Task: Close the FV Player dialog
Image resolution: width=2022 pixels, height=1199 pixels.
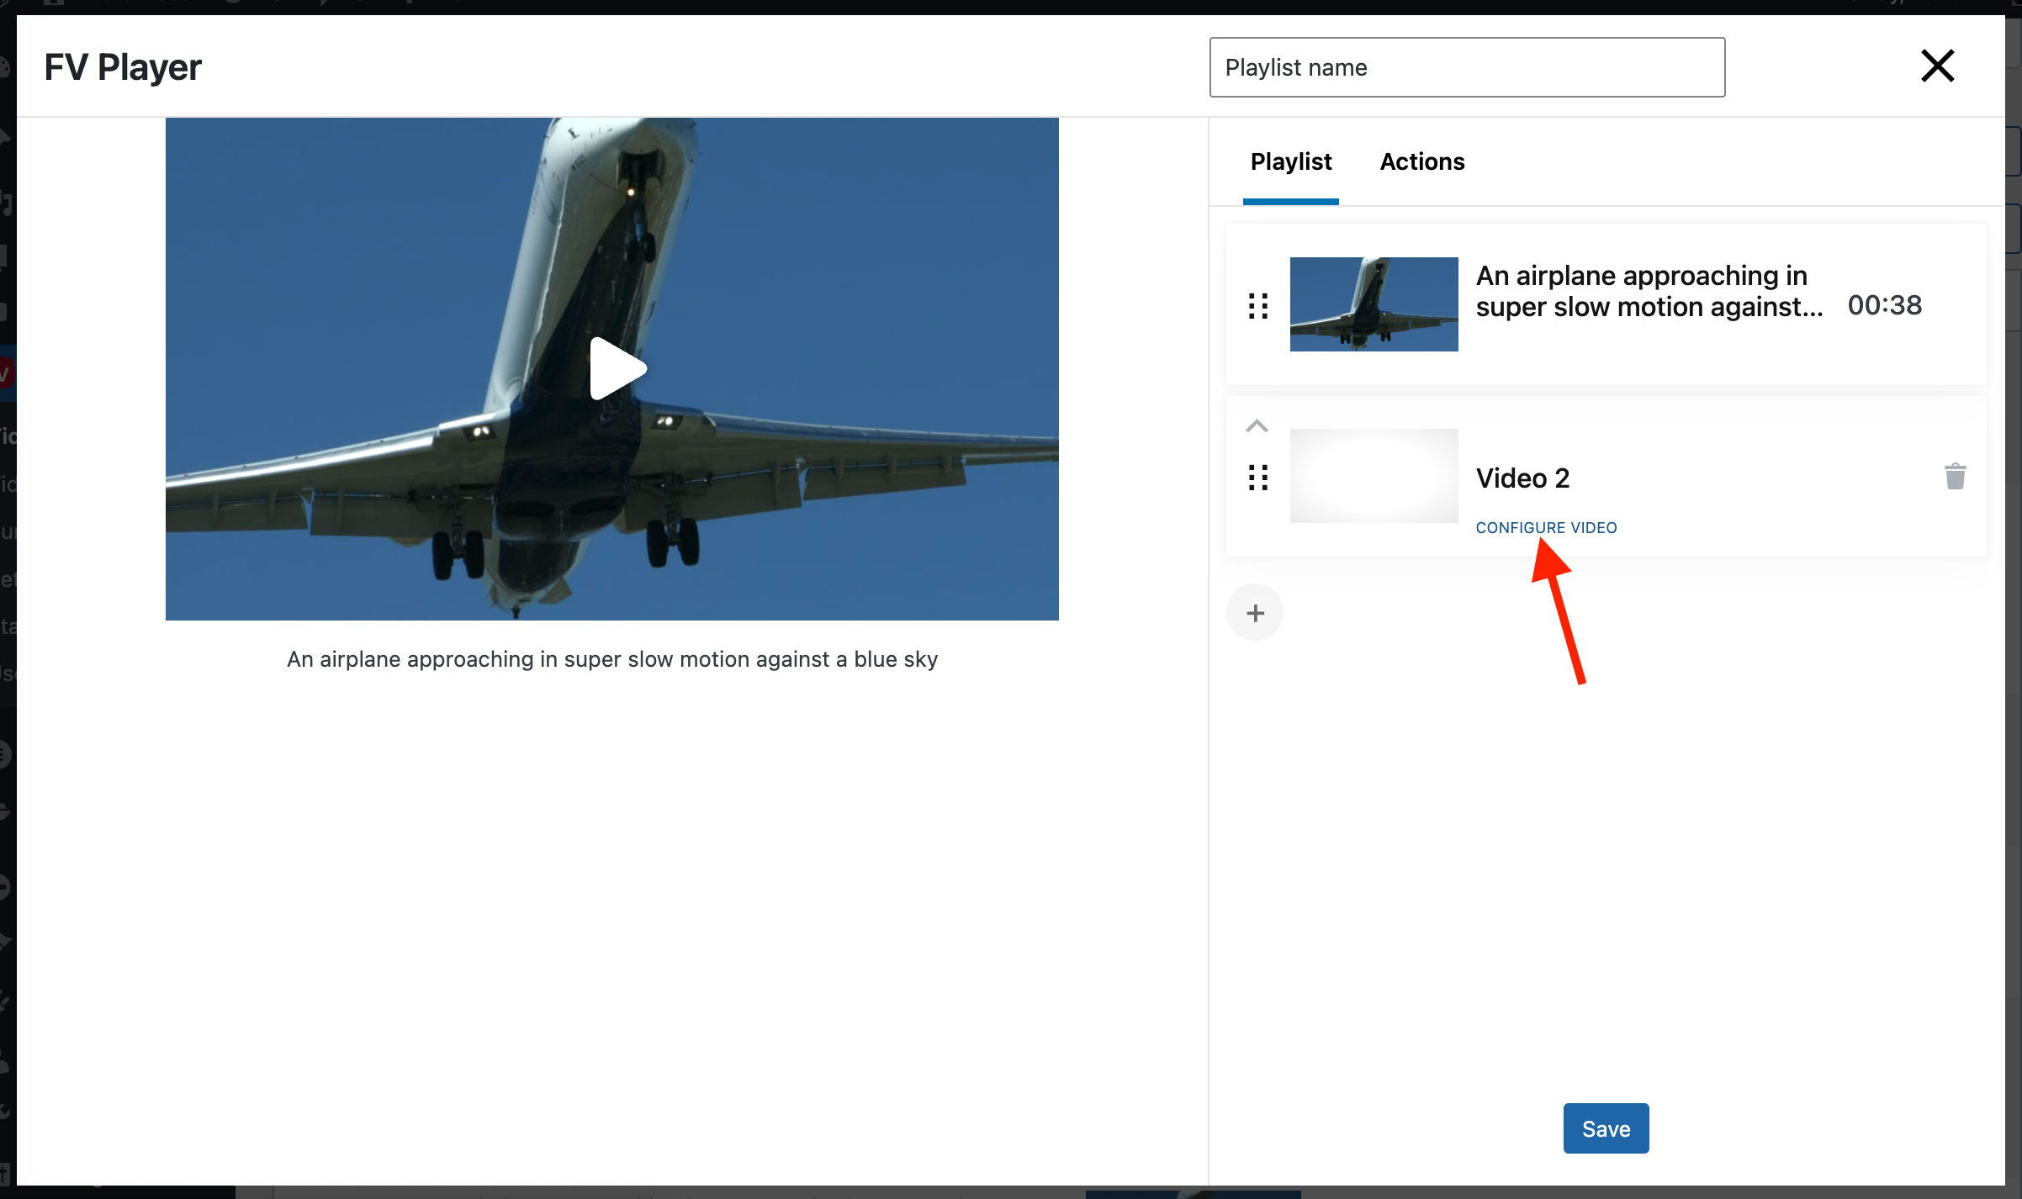Action: pos(1937,66)
